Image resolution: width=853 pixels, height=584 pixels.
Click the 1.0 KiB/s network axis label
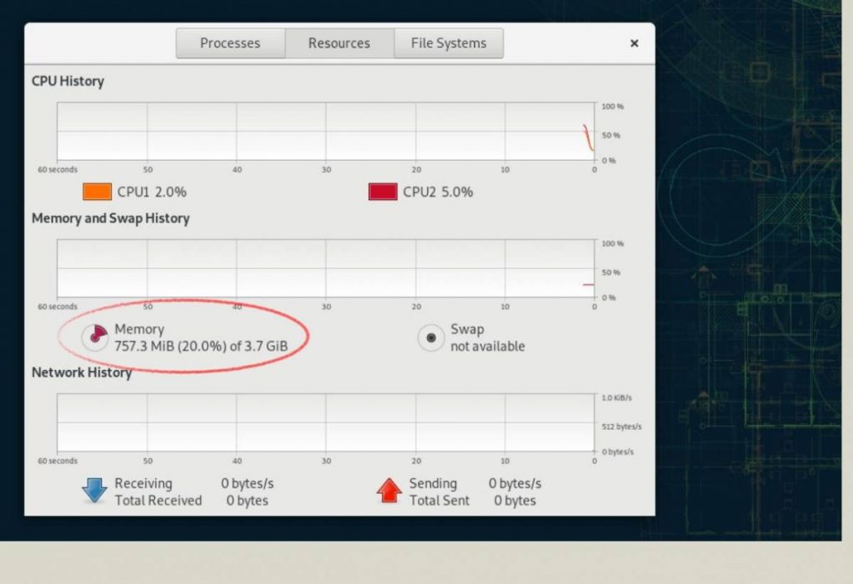(617, 398)
